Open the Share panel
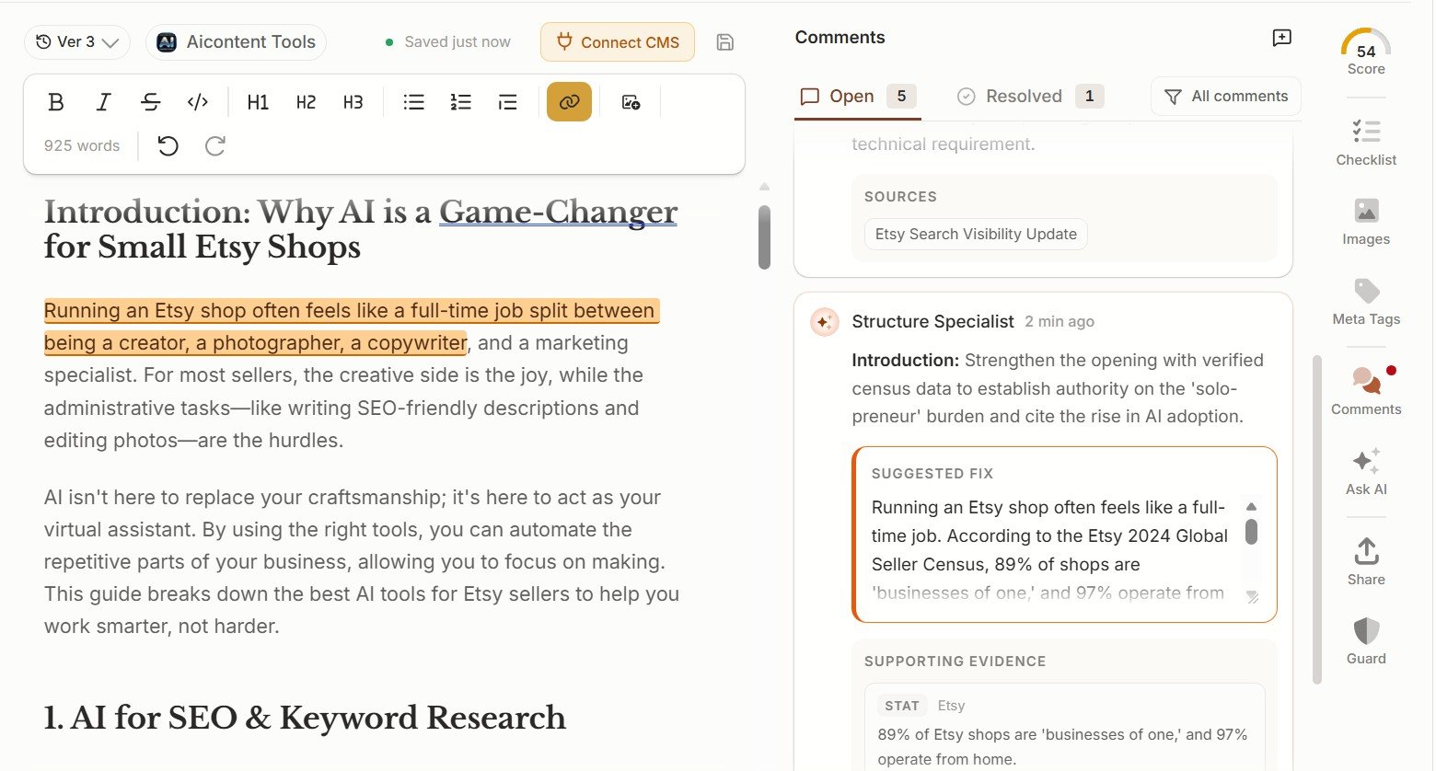Image resolution: width=1436 pixels, height=771 pixels. point(1366,562)
